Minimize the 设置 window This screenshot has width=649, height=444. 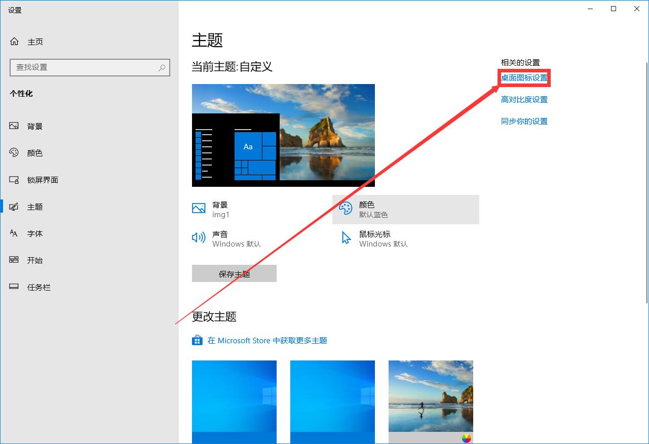(x=590, y=9)
